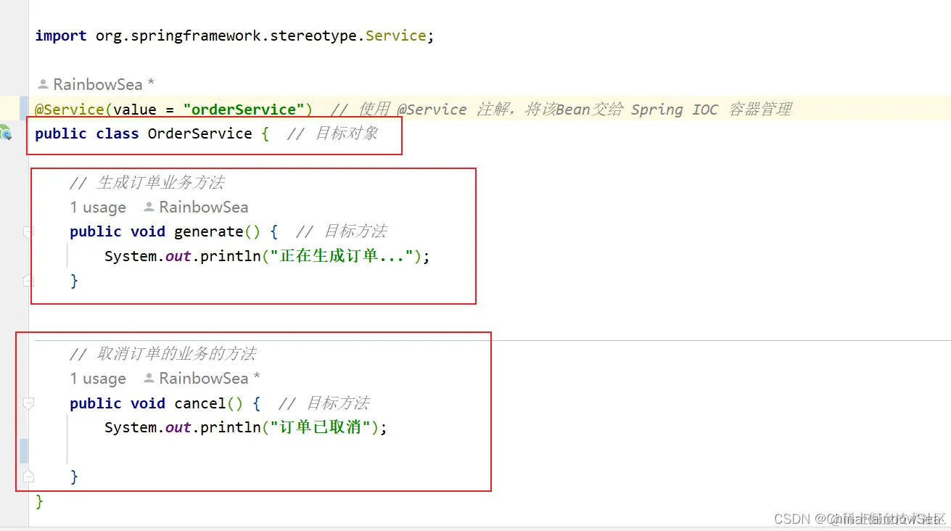
Task: Collapse the cancel() method fold marker
Action: pyautogui.click(x=28, y=403)
